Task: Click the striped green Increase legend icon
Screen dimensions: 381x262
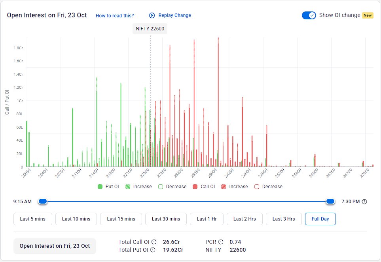Action: point(127,187)
